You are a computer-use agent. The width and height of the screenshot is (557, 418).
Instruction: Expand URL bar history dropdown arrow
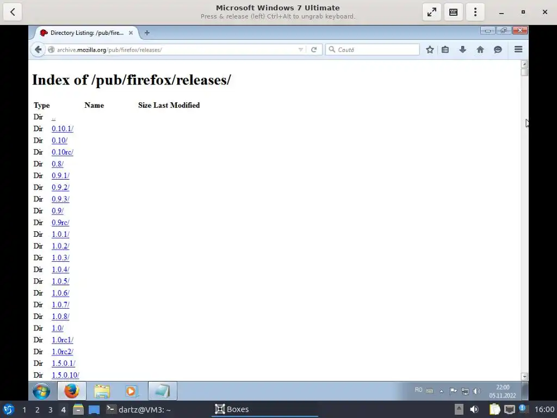point(301,50)
